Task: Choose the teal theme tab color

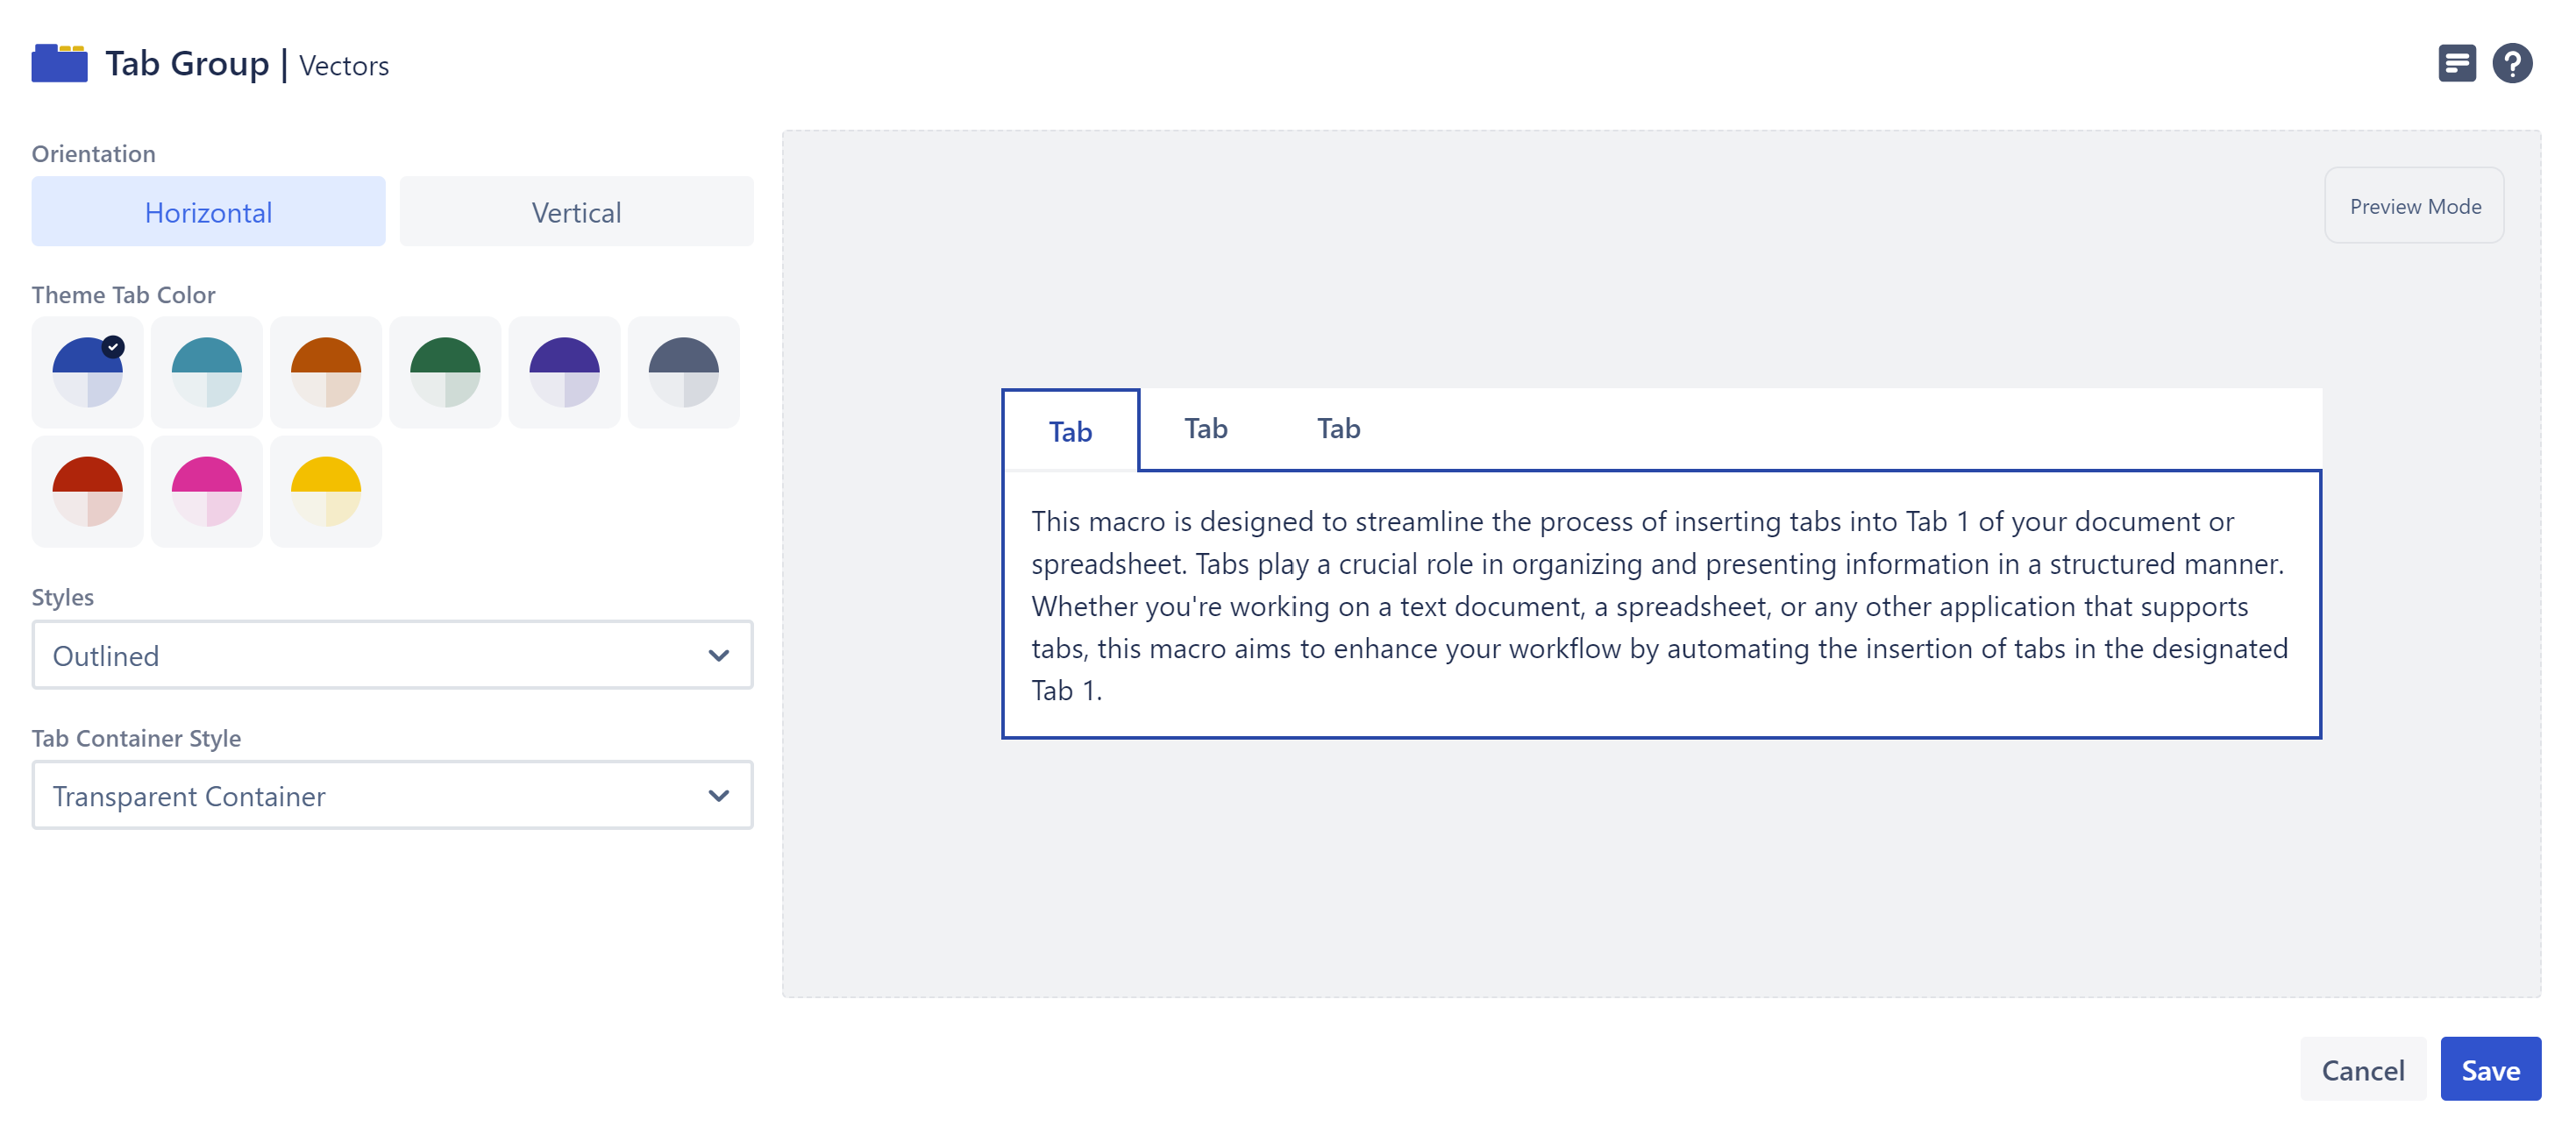Action: [206, 372]
